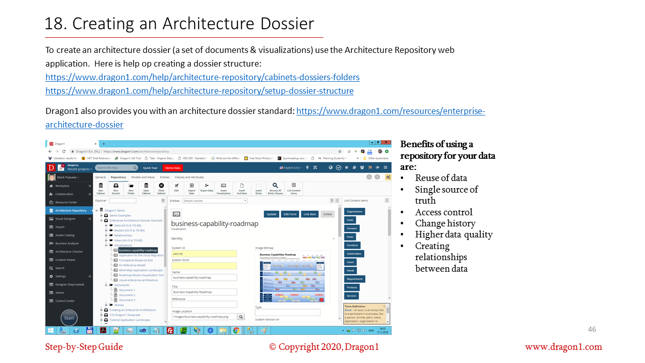This screenshot has height=363, width=645.
Task: Select Visual Designer in left sidebar
Action: (x=66, y=219)
